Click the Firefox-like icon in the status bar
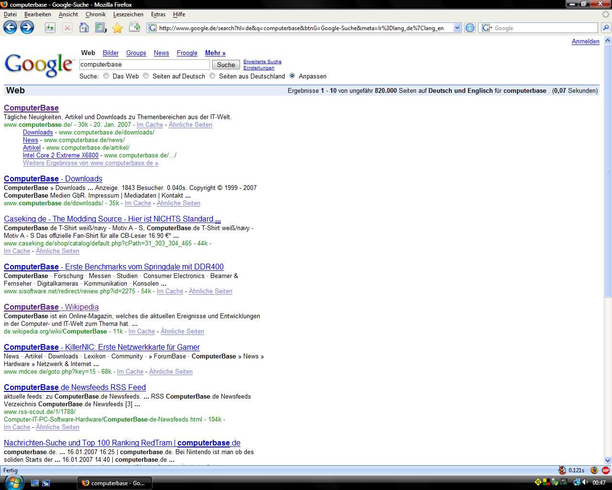Viewport: 612px width, 490px height. (x=594, y=470)
